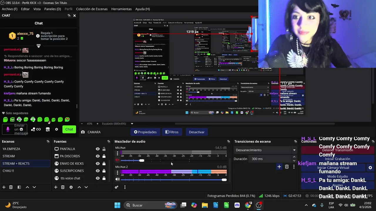Send message with green Chat button

tap(69, 129)
